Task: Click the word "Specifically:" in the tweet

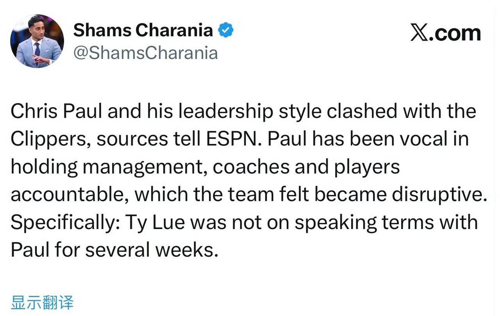Action: 63,222
